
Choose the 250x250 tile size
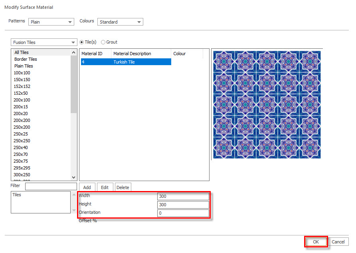coord(22,141)
